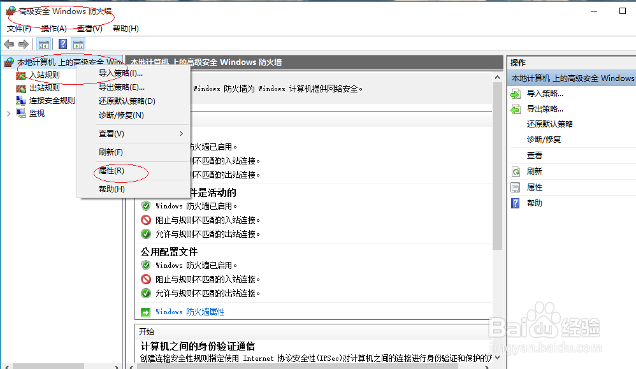The width and height of the screenshot is (636, 369).
Task: Click the green arrow icon beside Windows 防火墙属性
Action: pos(145,312)
